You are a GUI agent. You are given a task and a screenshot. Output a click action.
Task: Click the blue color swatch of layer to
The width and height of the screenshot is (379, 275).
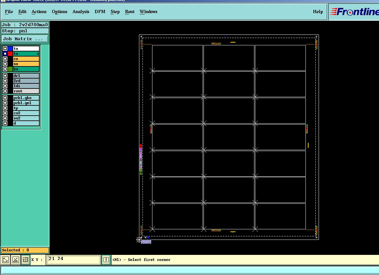click(x=10, y=49)
